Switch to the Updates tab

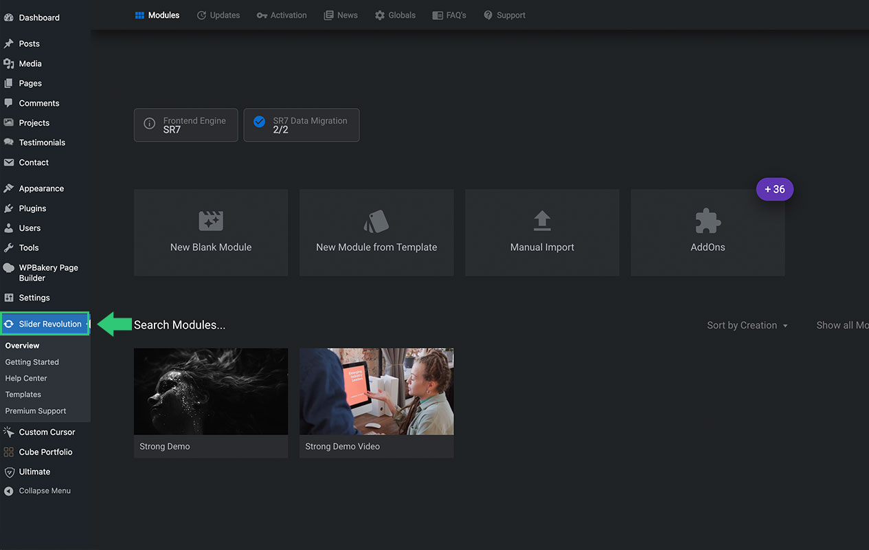(218, 15)
